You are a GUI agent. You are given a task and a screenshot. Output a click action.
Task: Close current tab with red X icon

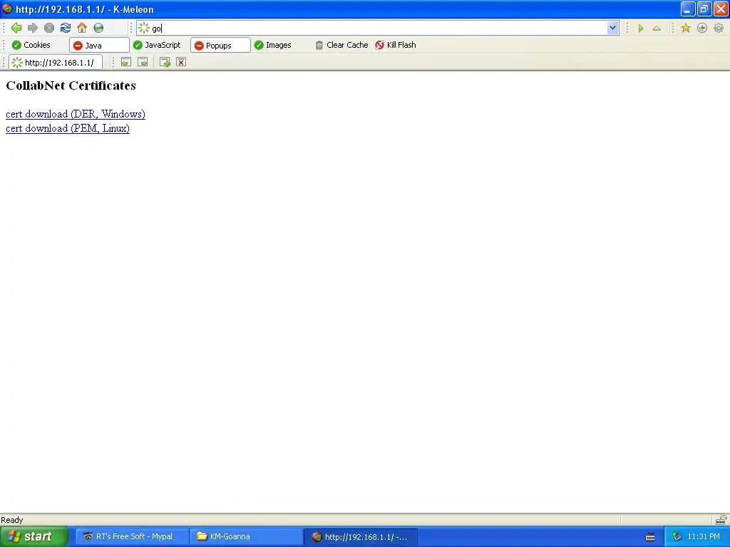181,63
